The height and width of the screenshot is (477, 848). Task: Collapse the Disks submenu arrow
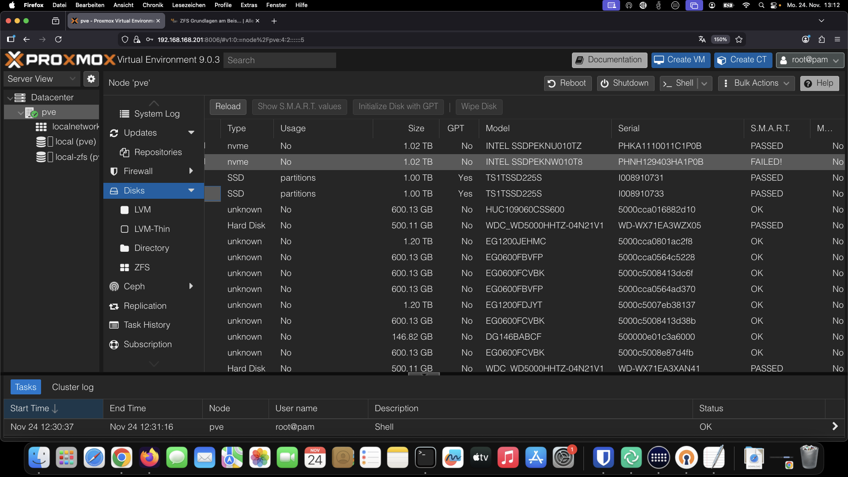click(x=191, y=191)
